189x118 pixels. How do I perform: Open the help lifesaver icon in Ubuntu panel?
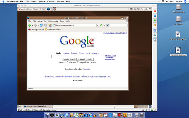(55, 9)
